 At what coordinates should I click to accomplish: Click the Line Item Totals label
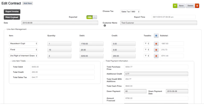pos(19,61)
